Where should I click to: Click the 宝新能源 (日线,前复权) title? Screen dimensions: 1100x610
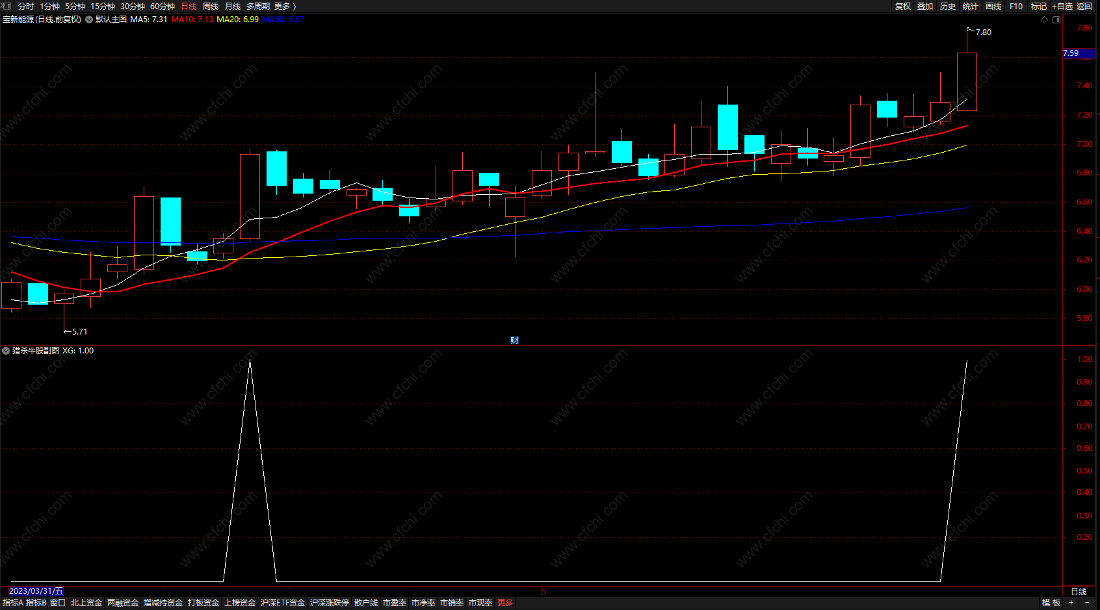pyautogui.click(x=42, y=19)
